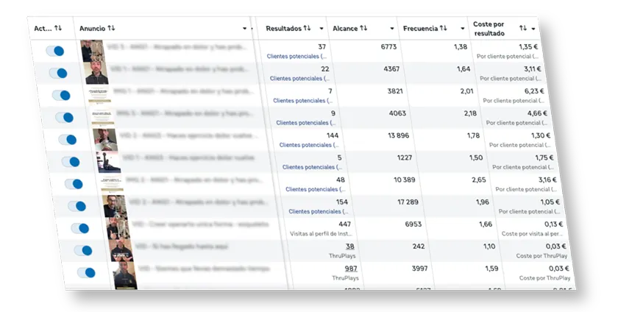Sort by Frecuencia column arrows
This screenshot has height=312, width=618.
[444, 28]
